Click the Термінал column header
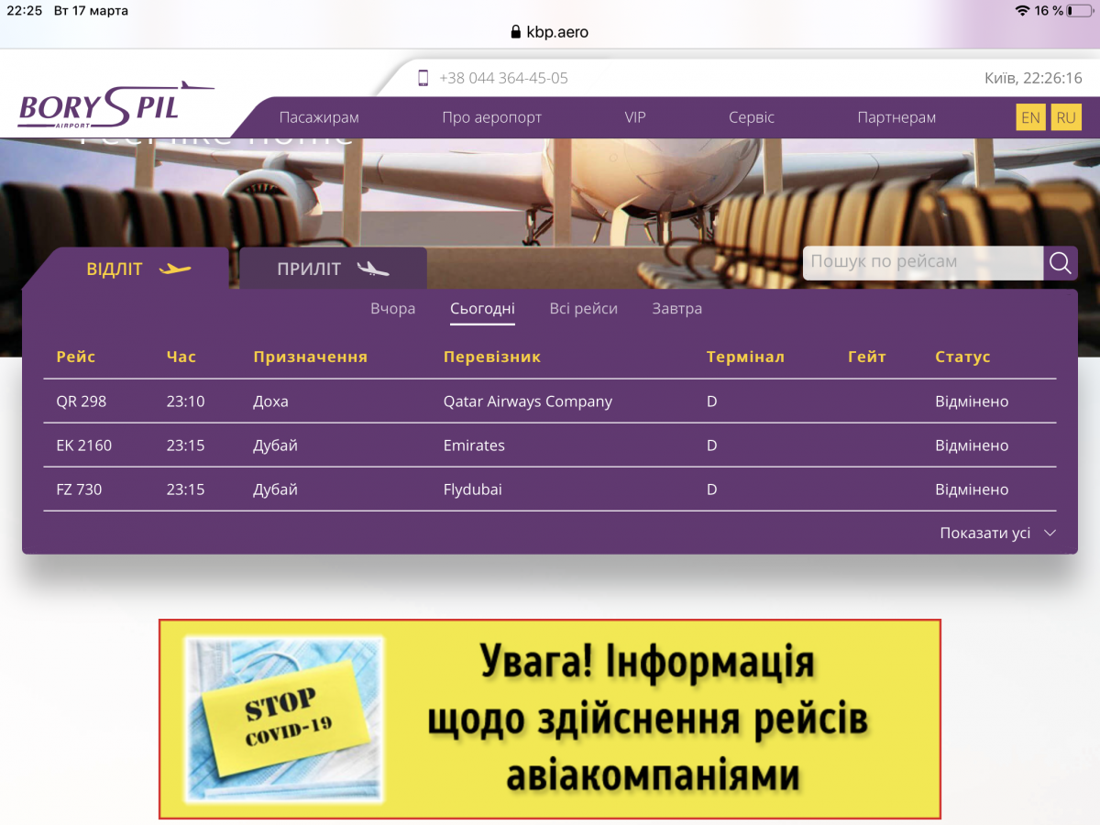1100x825 pixels. click(x=745, y=357)
